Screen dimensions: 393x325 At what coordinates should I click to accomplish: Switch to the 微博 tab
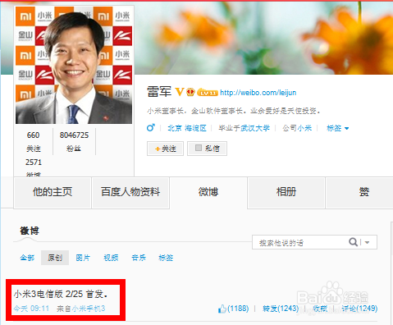[208, 192]
